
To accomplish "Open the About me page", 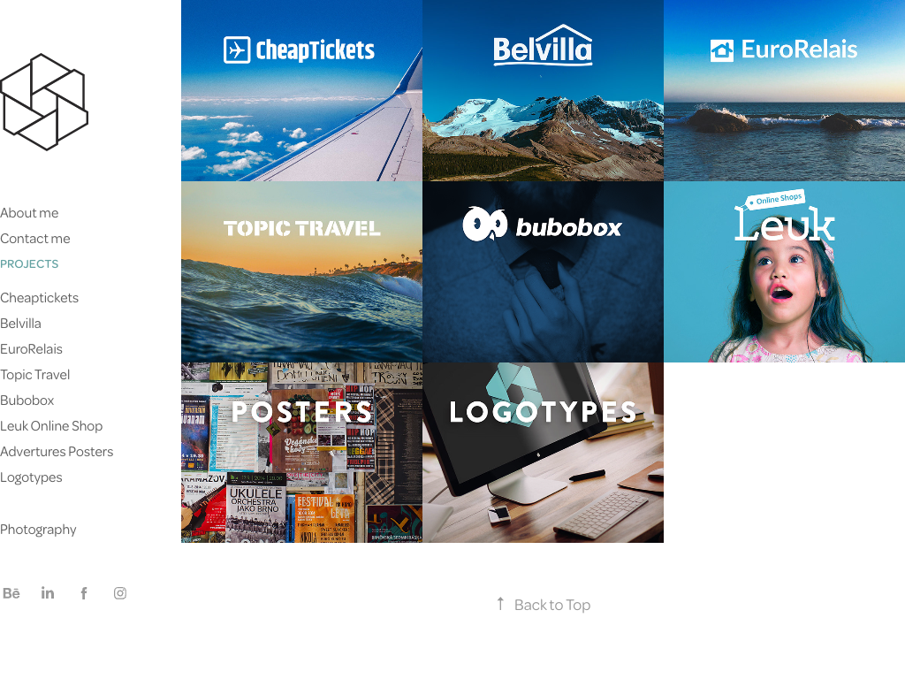I will tap(29, 213).
